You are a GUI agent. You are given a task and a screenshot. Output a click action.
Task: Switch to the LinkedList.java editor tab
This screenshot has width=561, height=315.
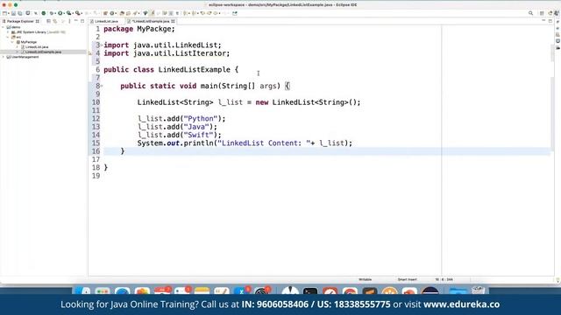106,21
